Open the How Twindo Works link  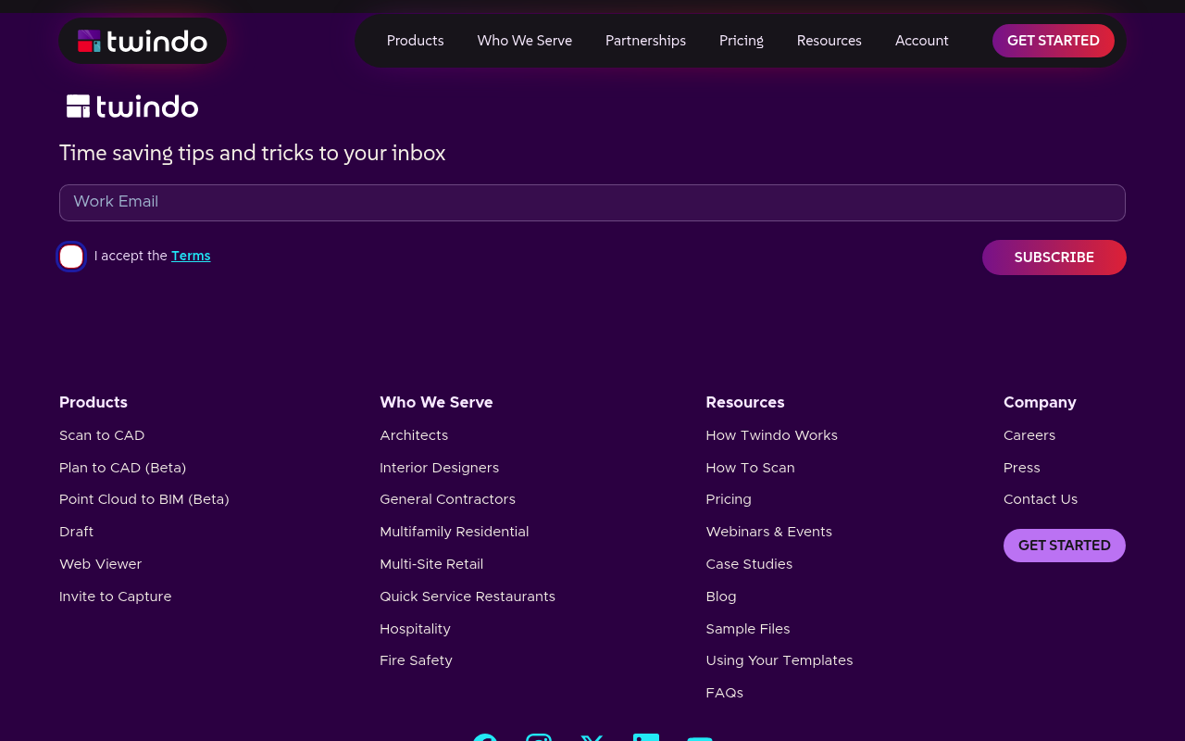772,435
